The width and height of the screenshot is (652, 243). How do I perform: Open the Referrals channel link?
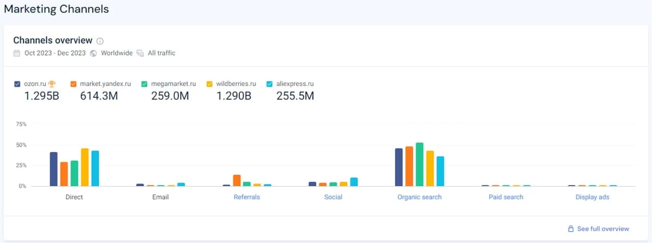[247, 197]
